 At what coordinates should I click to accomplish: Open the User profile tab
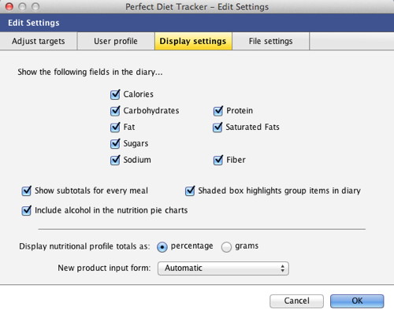pyautogui.click(x=116, y=41)
